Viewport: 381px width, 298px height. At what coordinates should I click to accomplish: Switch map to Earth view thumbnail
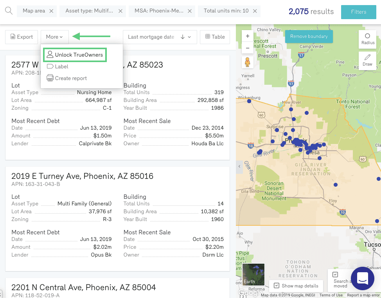coord(253,274)
